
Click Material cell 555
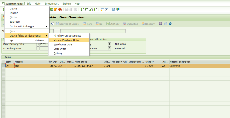point(31,66)
